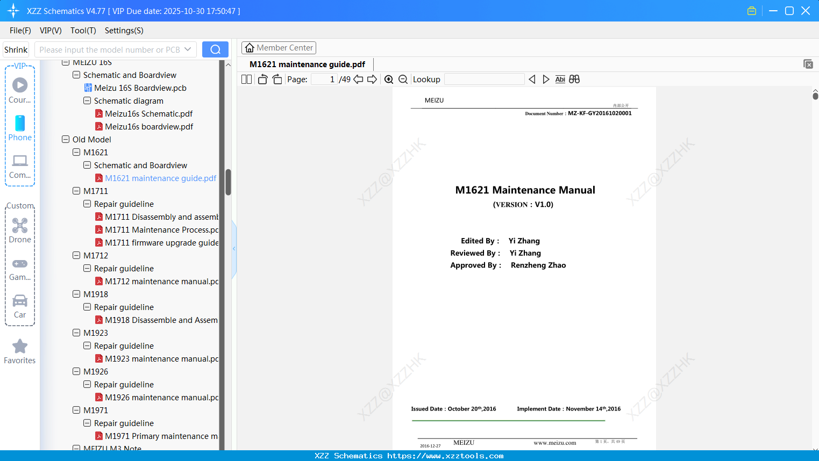This screenshot has width=819, height=461.
Task: Select the Phone category icon
Action: [20, 128]
